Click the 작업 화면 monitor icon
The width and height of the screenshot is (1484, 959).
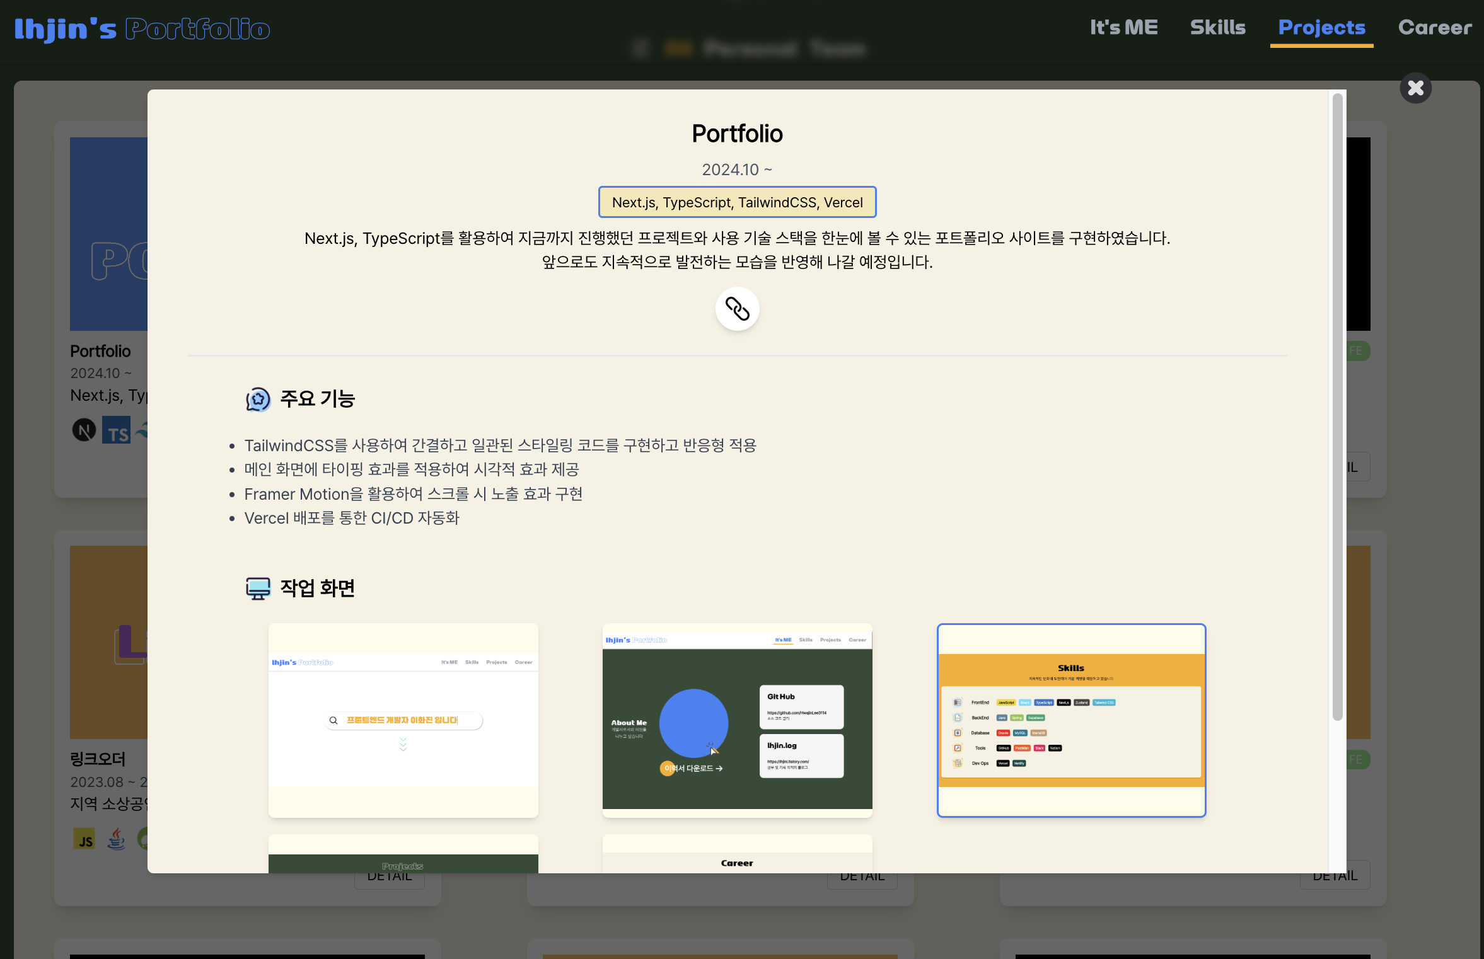258,588
